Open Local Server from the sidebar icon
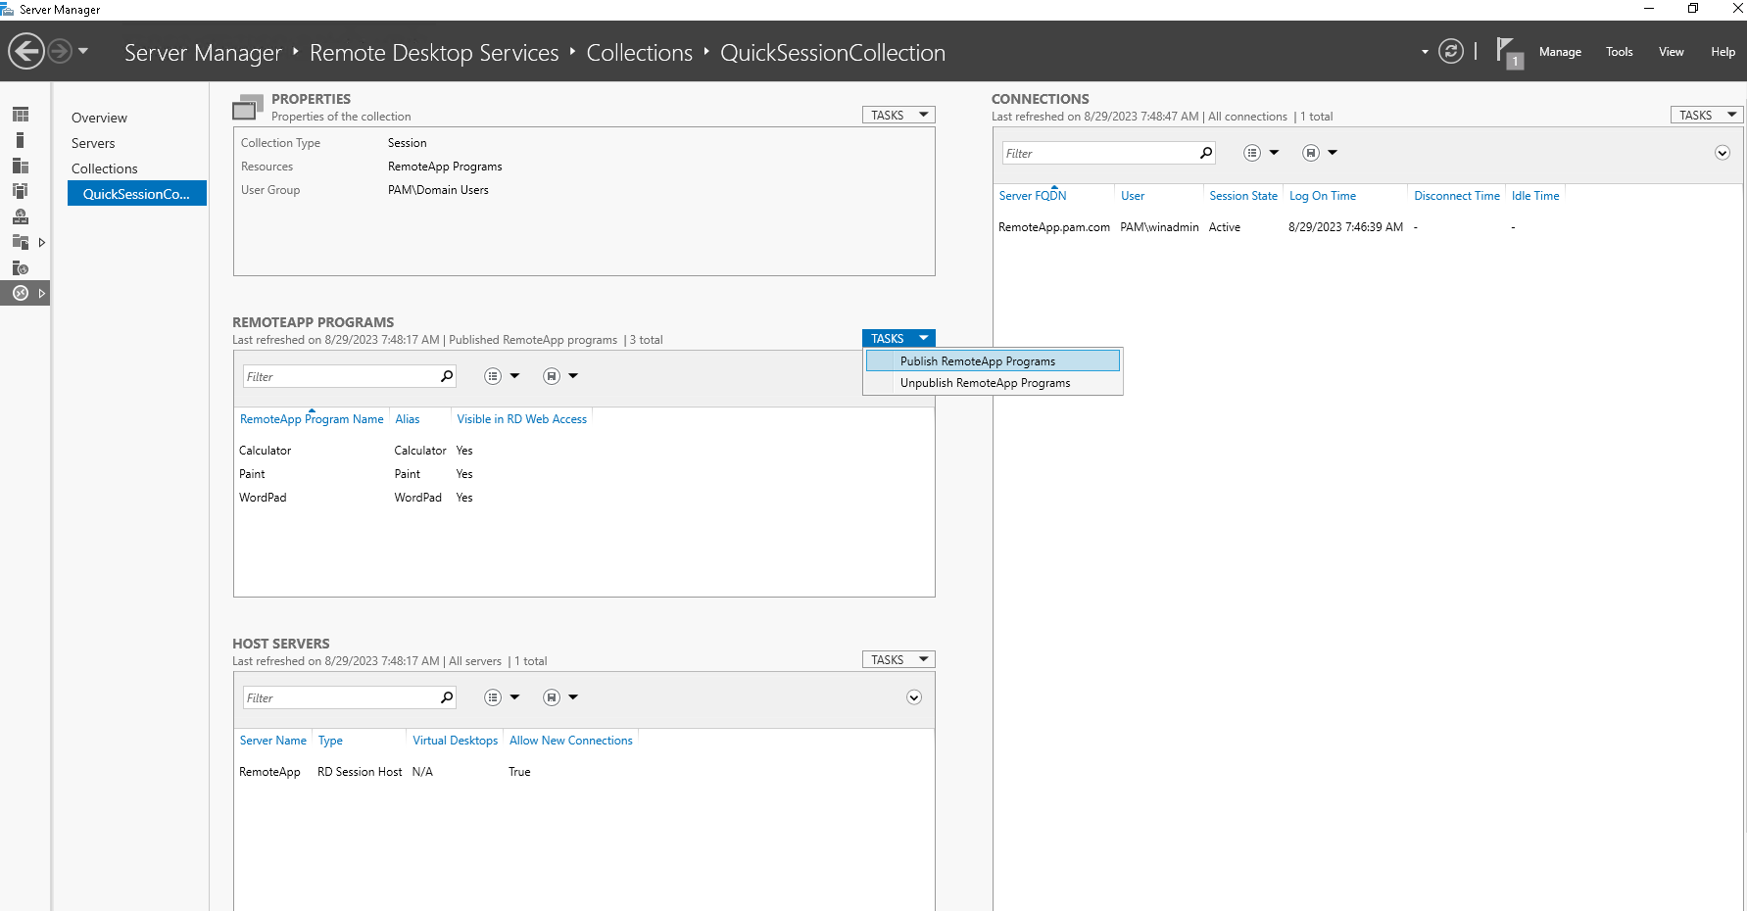 point(21,140)
